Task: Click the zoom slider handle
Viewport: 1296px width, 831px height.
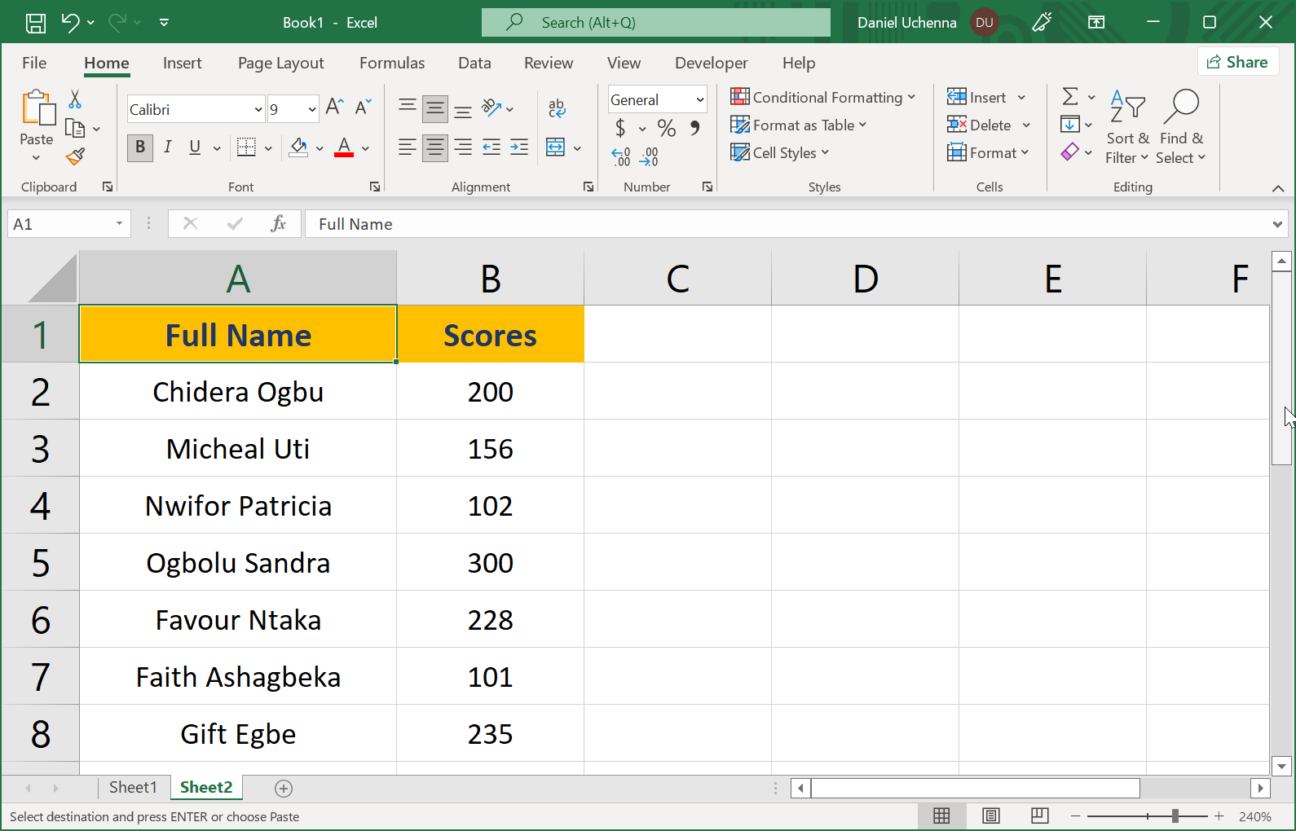Action: click(1175, 816)
